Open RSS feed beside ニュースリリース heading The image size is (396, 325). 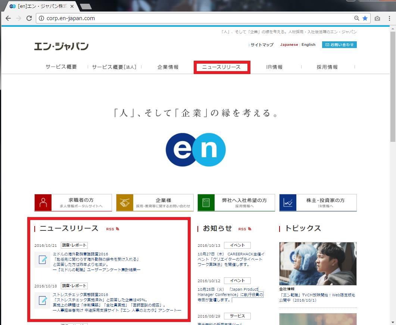112,229
